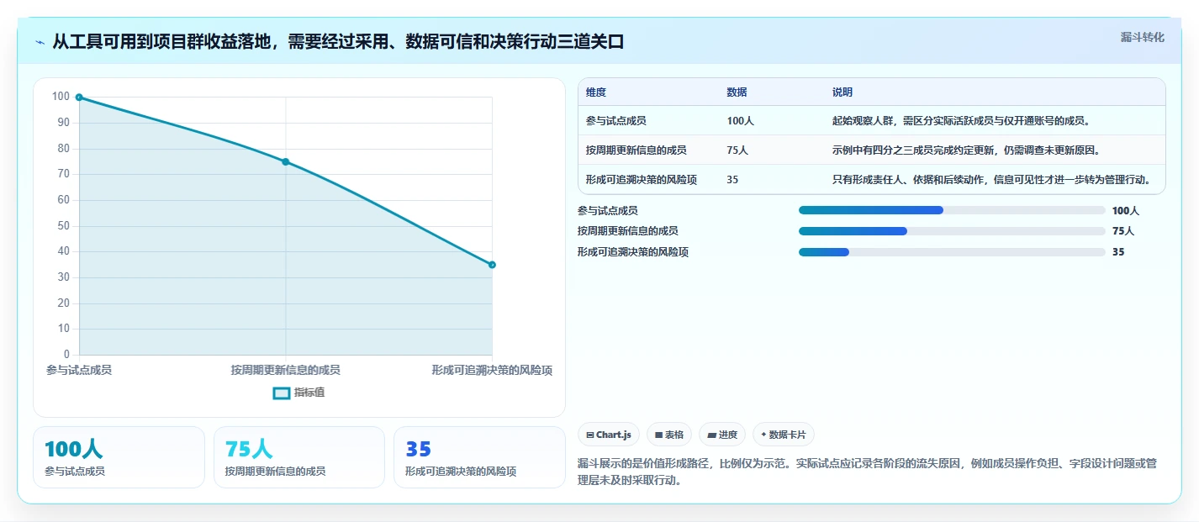The width and height of the screenshot is (1199, 522).
Task: Click the description starting 只有形成责任人
Action: pyautogui.click(x=991, y=180)
